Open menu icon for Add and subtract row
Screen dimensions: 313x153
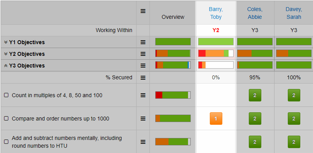143,142
